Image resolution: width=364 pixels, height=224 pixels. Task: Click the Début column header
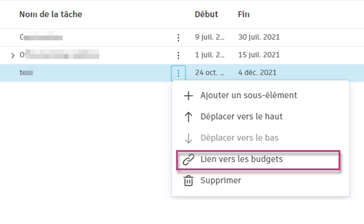tap(206, 14)
